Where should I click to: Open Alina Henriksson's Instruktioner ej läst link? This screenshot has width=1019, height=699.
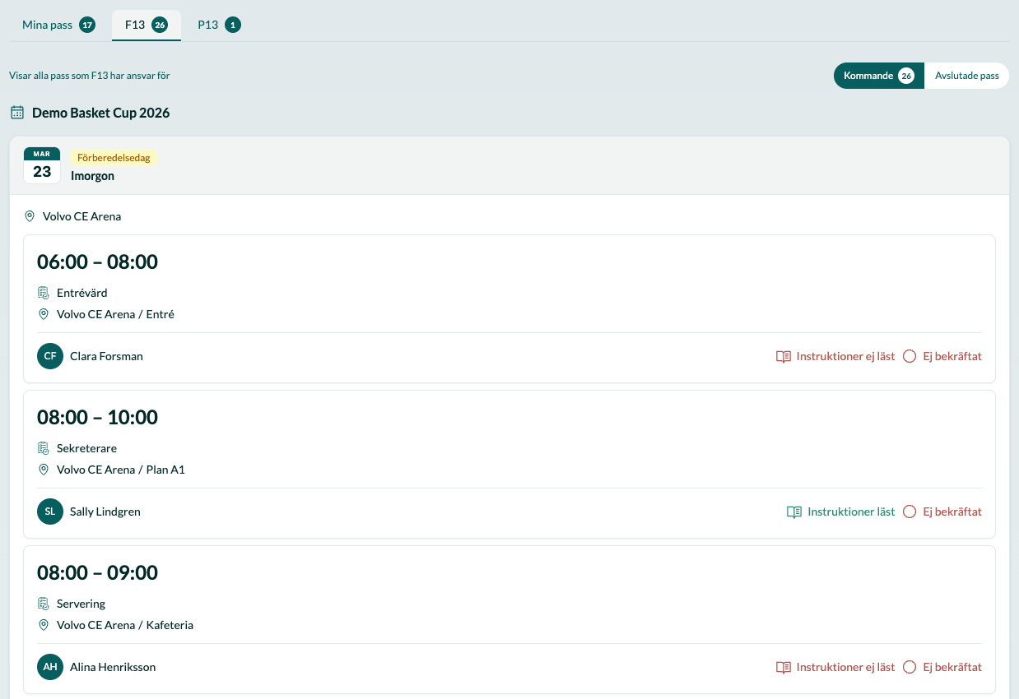click(845, 667)
